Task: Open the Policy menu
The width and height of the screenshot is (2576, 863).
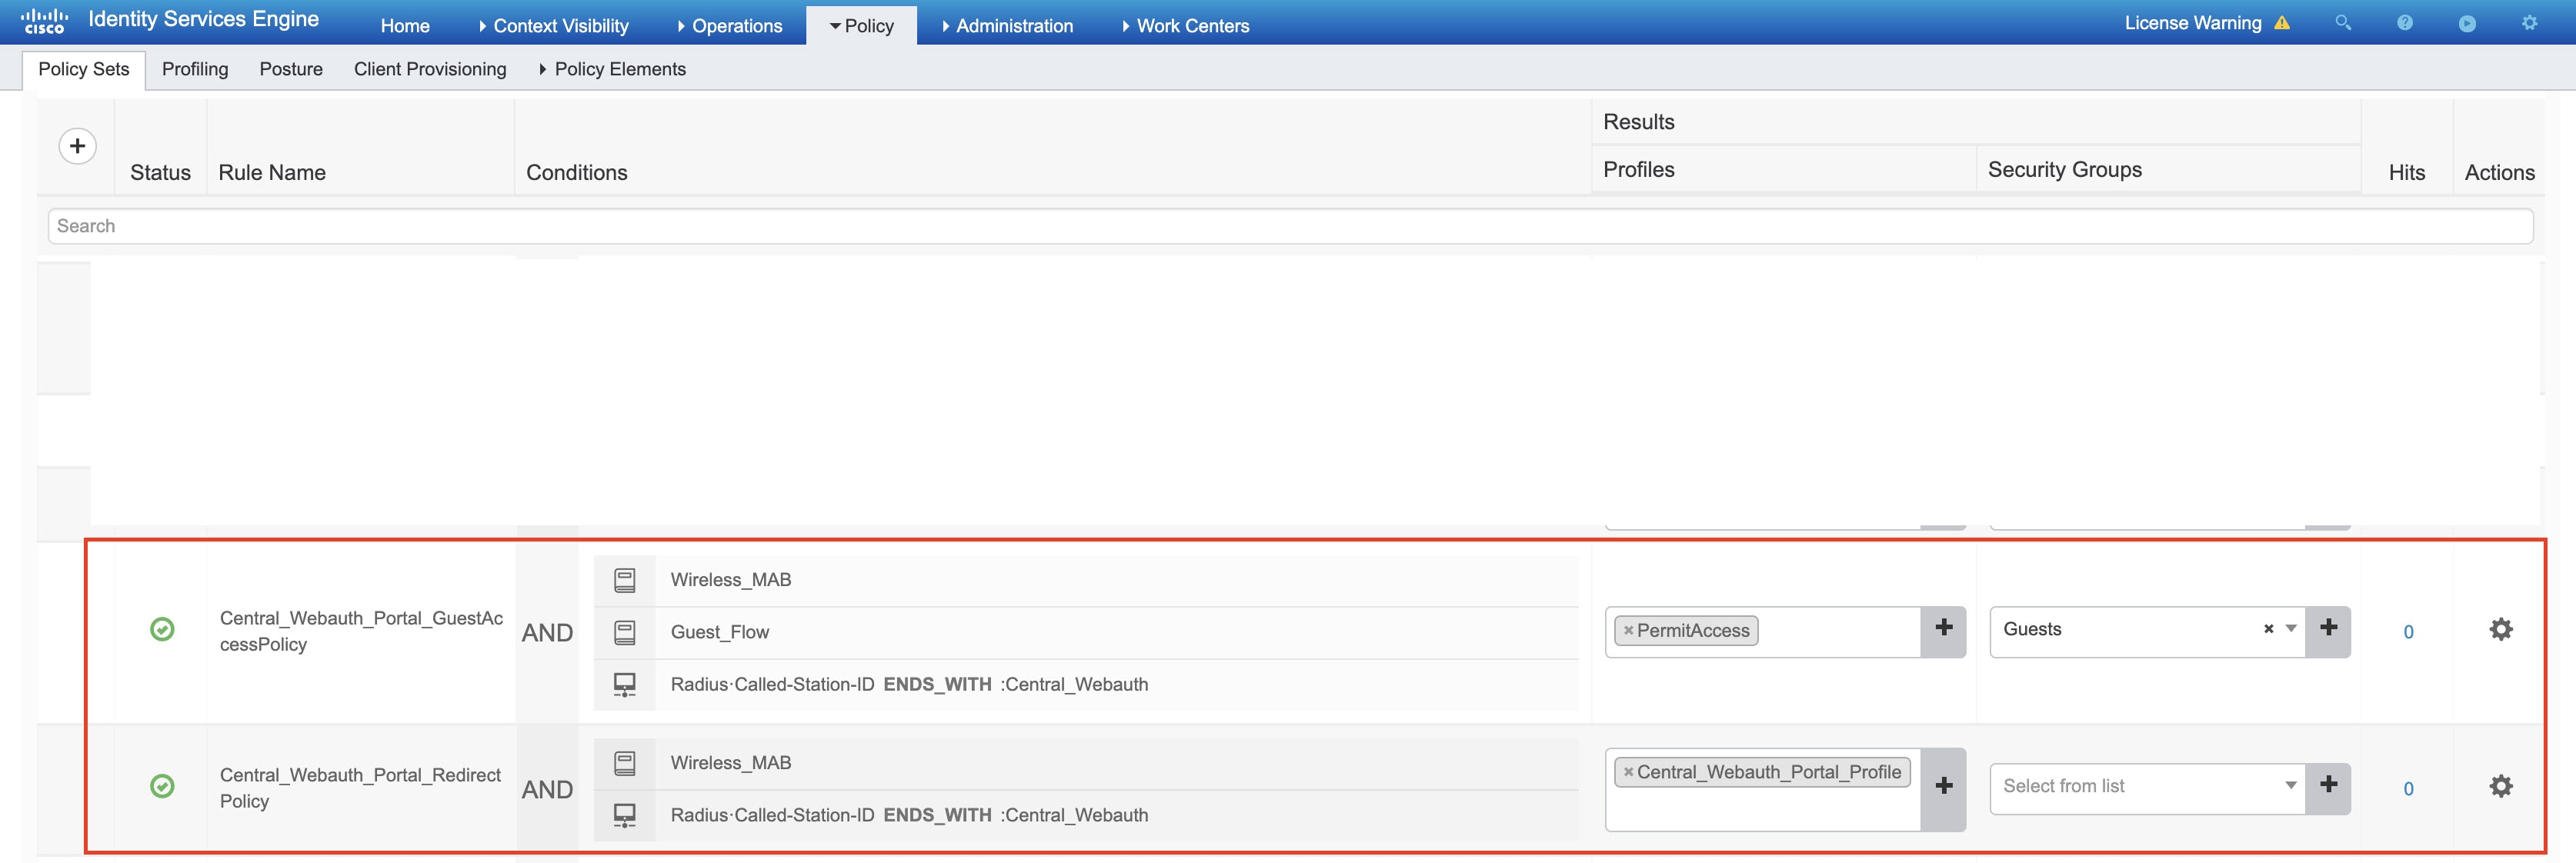Action: coord(861,26)
